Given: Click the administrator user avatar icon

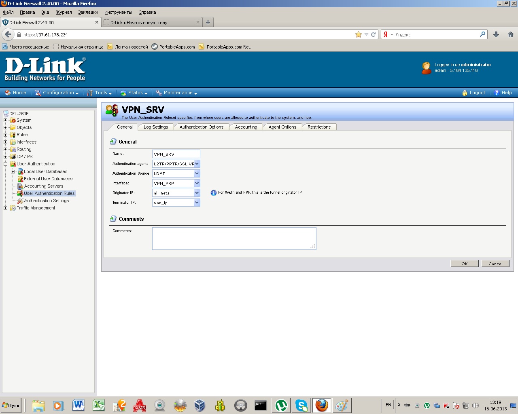Looking at the screenshot, I should tap(427, 68).
